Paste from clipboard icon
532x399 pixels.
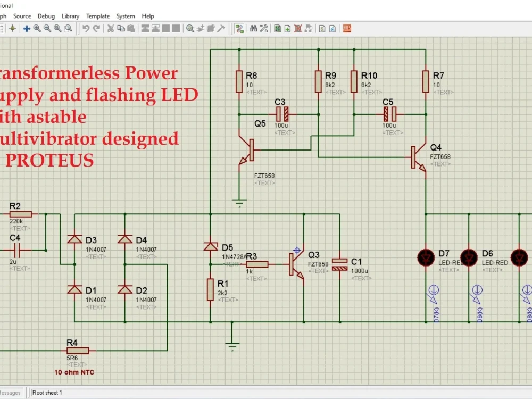[131, 29]
